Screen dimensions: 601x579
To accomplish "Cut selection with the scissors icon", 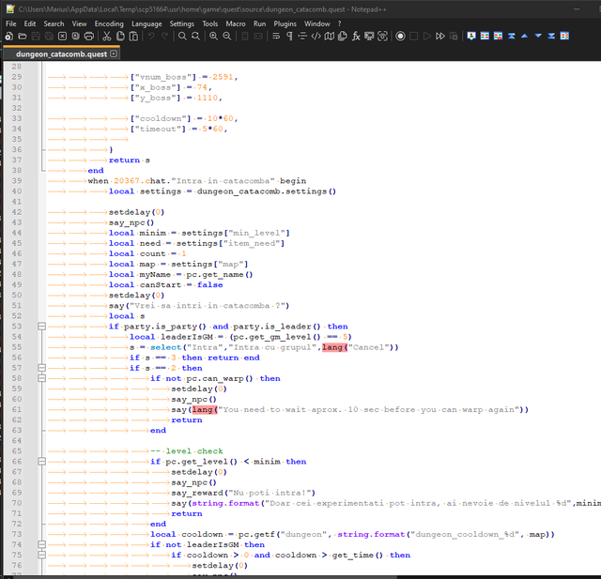I will tap(107, 36).
